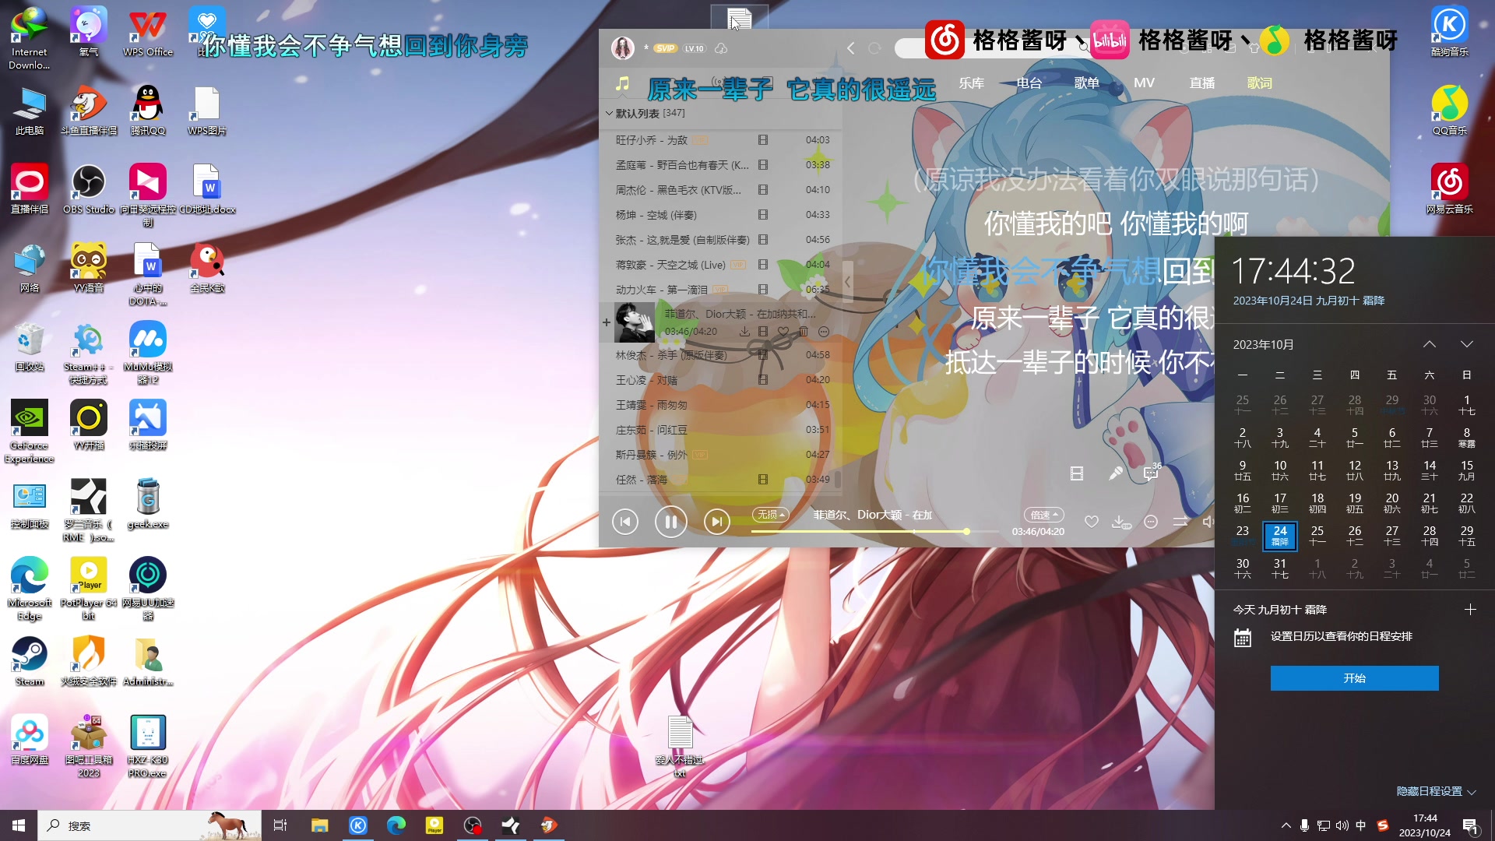Switch to the 歌词 tab
This screenshot has width=1495, height=841.
coord(1259,83)
